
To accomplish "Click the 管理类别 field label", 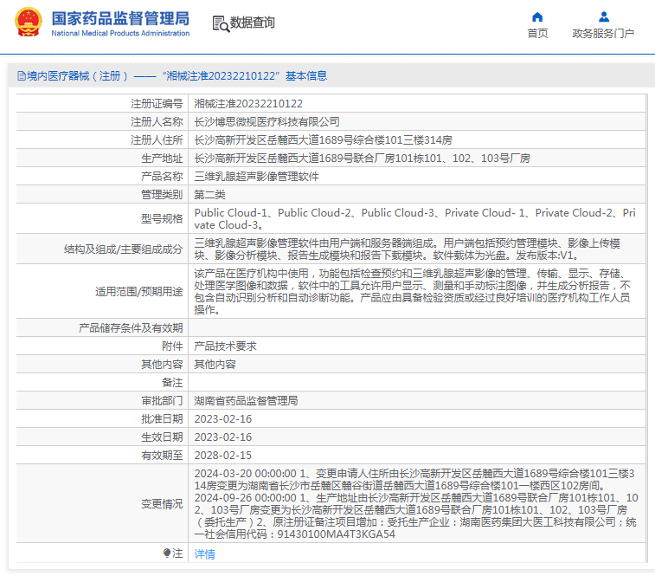I will click(162, 195).
